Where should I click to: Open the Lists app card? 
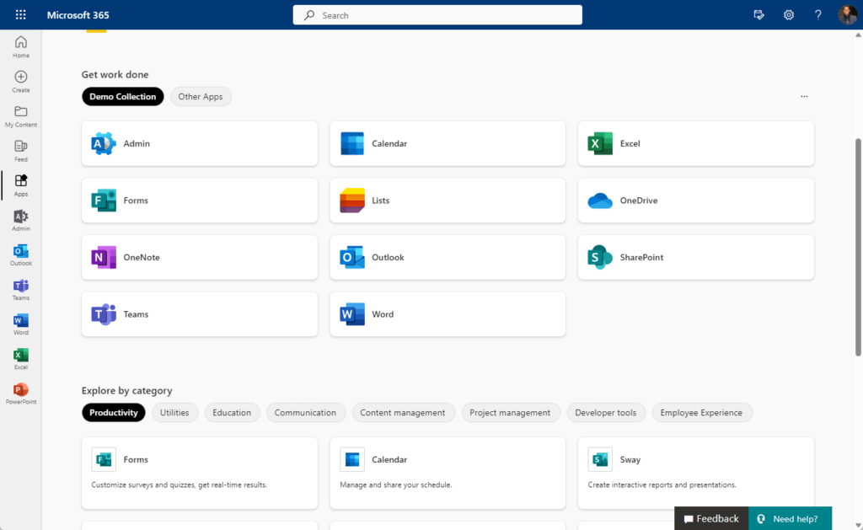click(x=448, y=201)
